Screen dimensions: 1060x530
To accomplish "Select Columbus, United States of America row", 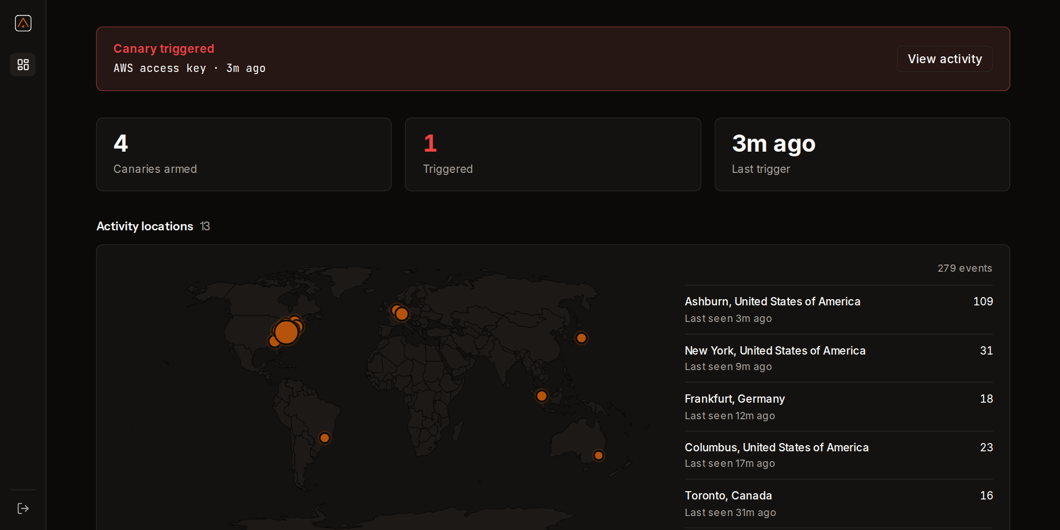I will 838,455.
